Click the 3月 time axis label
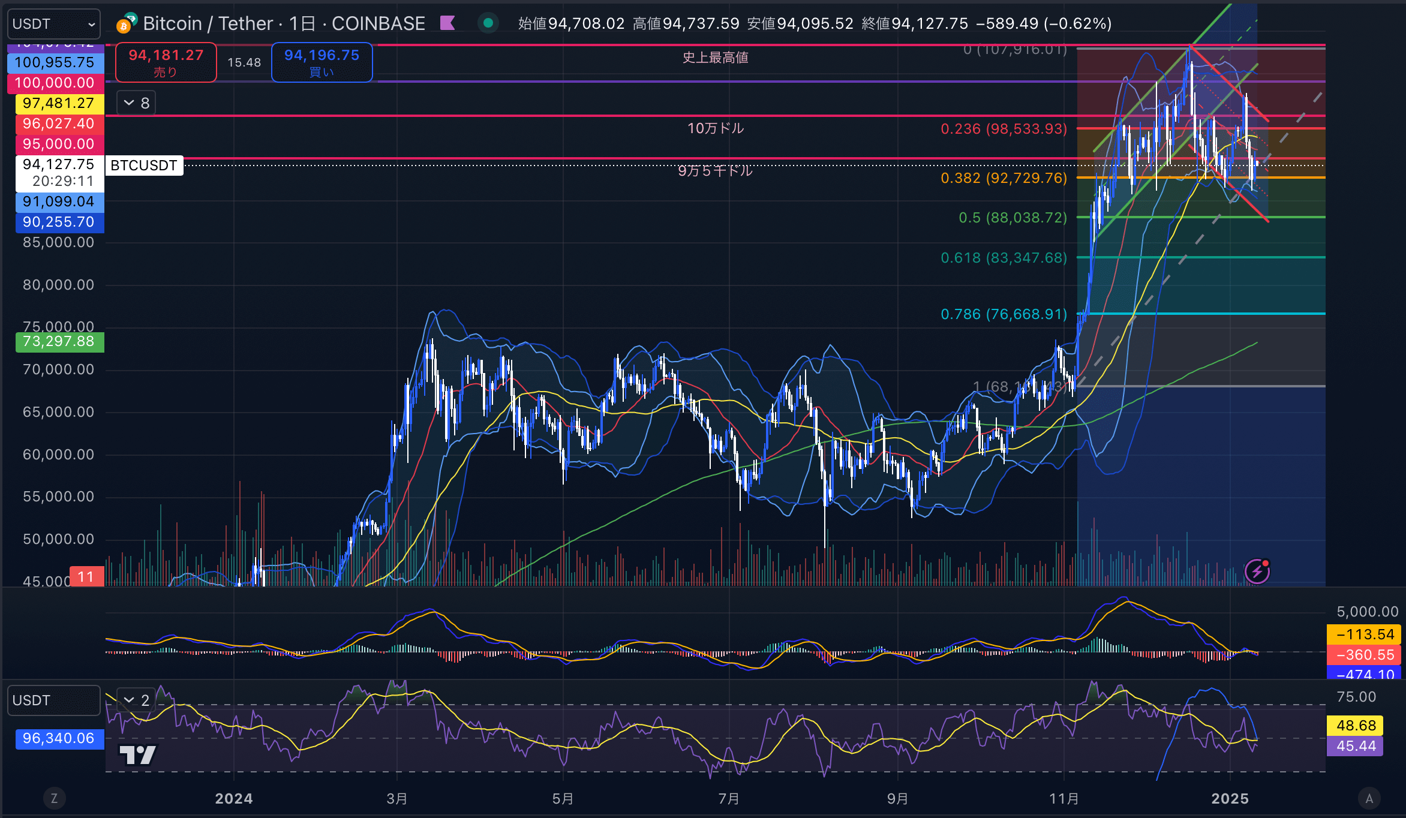Screen dimensions: 1406x818 (397, 799)
